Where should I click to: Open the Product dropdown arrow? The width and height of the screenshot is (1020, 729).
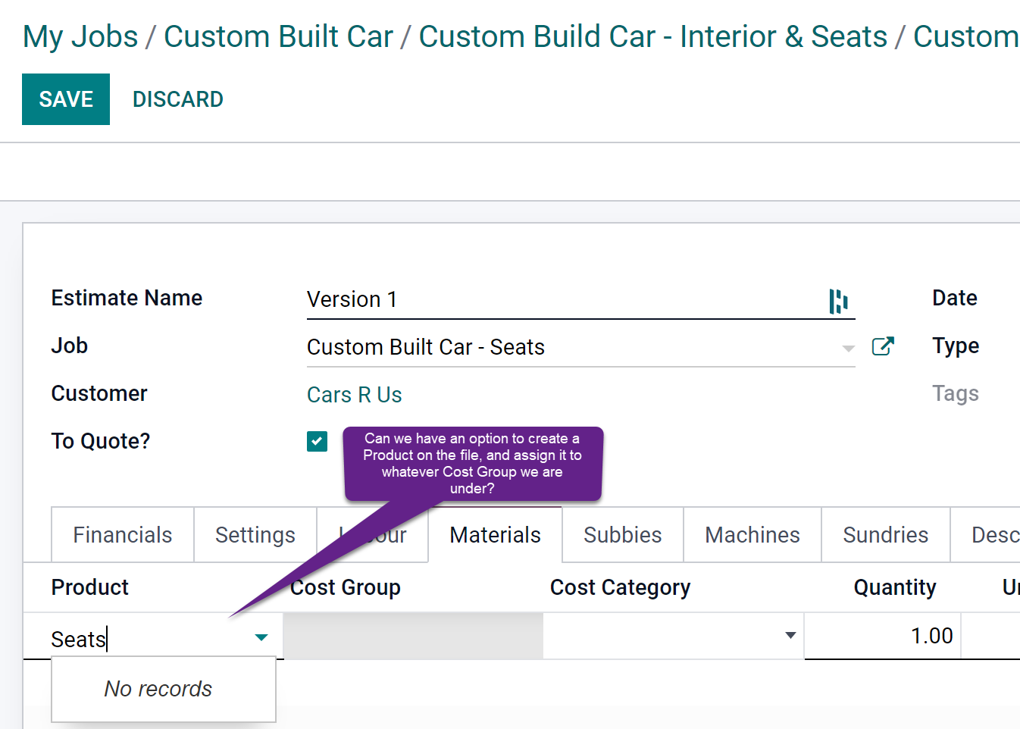coord(261,637)
